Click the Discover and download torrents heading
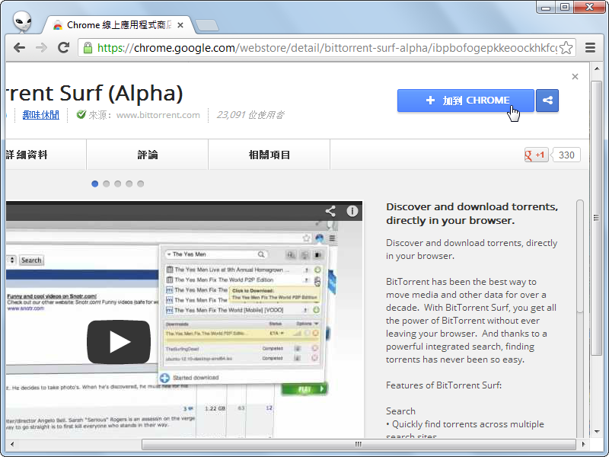Viewport: 609px width, 457px height. tap(472, 213)
